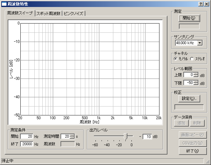The height and width of the screenshot is (165, 211).
Task: Click the disabled 周波数 Hz field
Action: coord(68,144)
